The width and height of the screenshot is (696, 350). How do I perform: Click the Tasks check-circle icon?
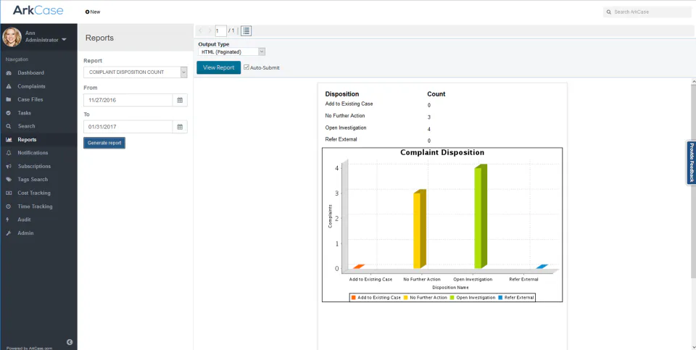[9, 113]
